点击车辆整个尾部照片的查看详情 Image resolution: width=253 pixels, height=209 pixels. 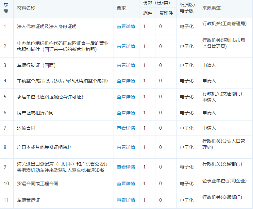[x=126, y=81]
